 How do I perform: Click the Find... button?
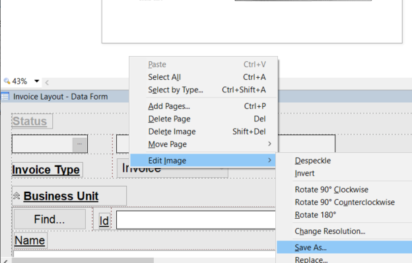(x=50, y=219)
